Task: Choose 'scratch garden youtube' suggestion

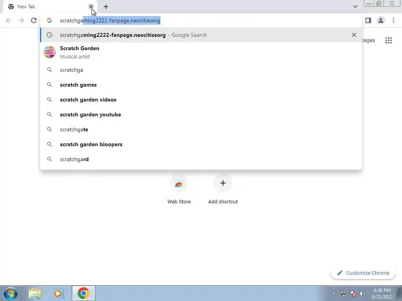Action: coord(201,114)
